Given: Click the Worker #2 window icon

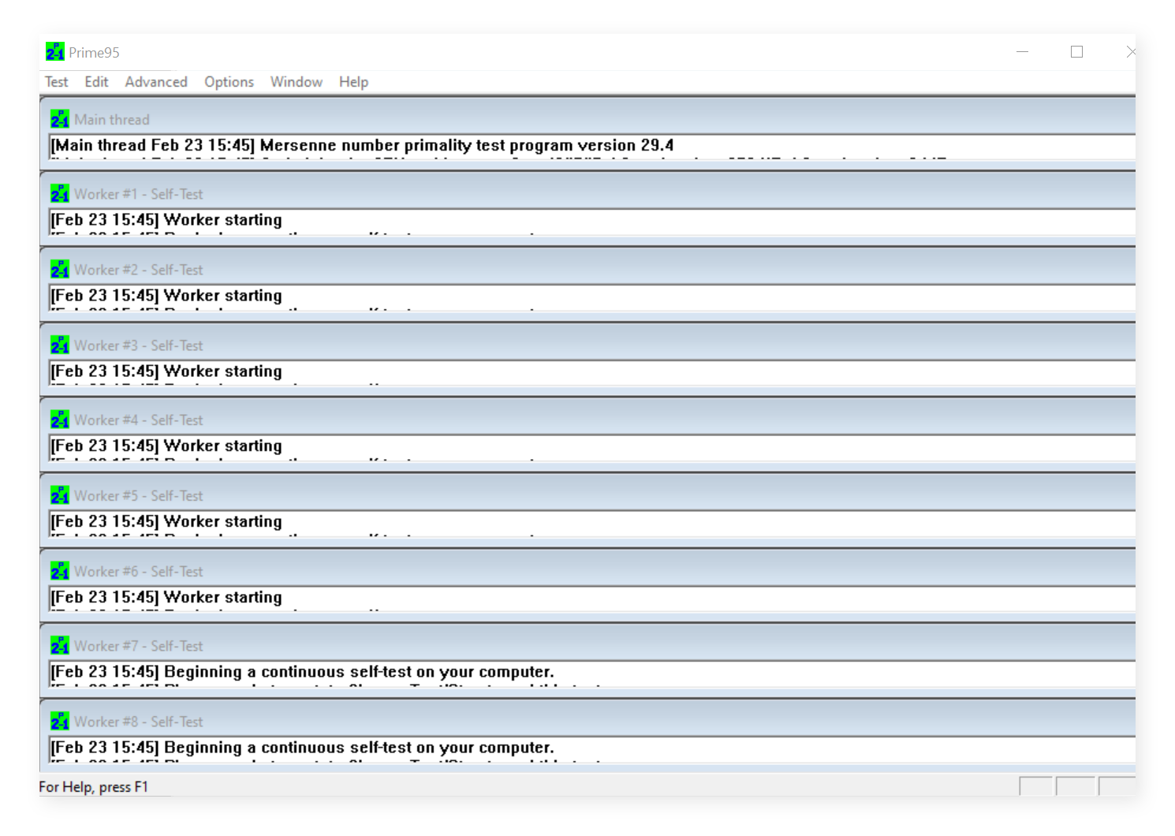Looking at the screenshot, I should (60, 270).
